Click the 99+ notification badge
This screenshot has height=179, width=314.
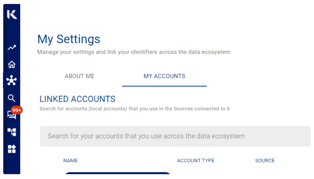point(16,110)
